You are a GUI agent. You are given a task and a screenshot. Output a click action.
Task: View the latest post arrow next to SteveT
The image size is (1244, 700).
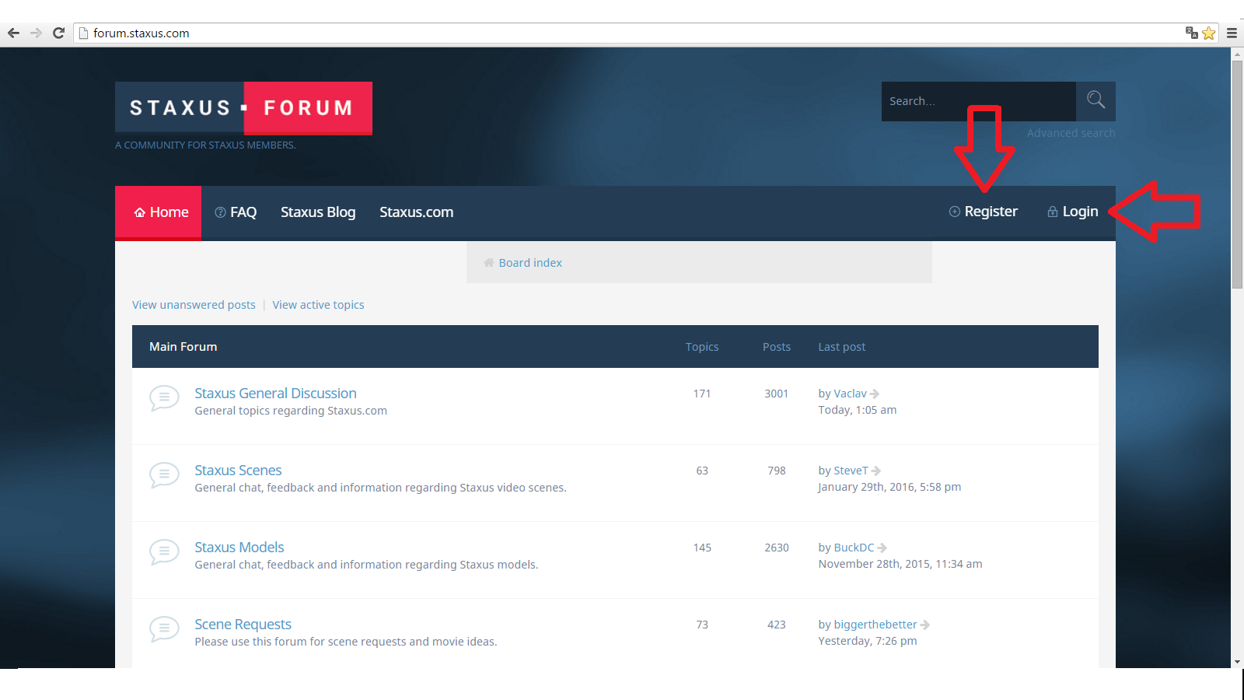tap(876, 471)
